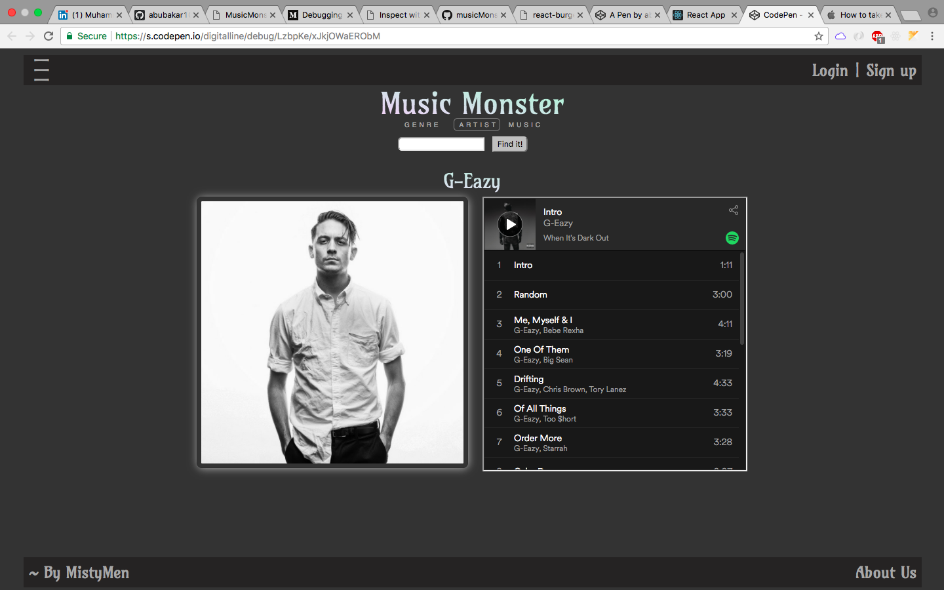944x590 pixels.
Task: Click the G-Eazy artist name in the player header
Action: [x=558, y=223]
